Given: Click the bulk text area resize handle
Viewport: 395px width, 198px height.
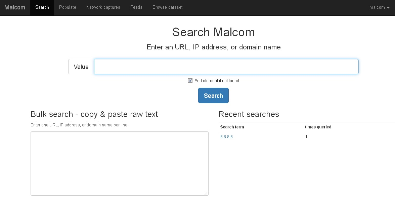Looking at the screenshot, I should 206,193.
